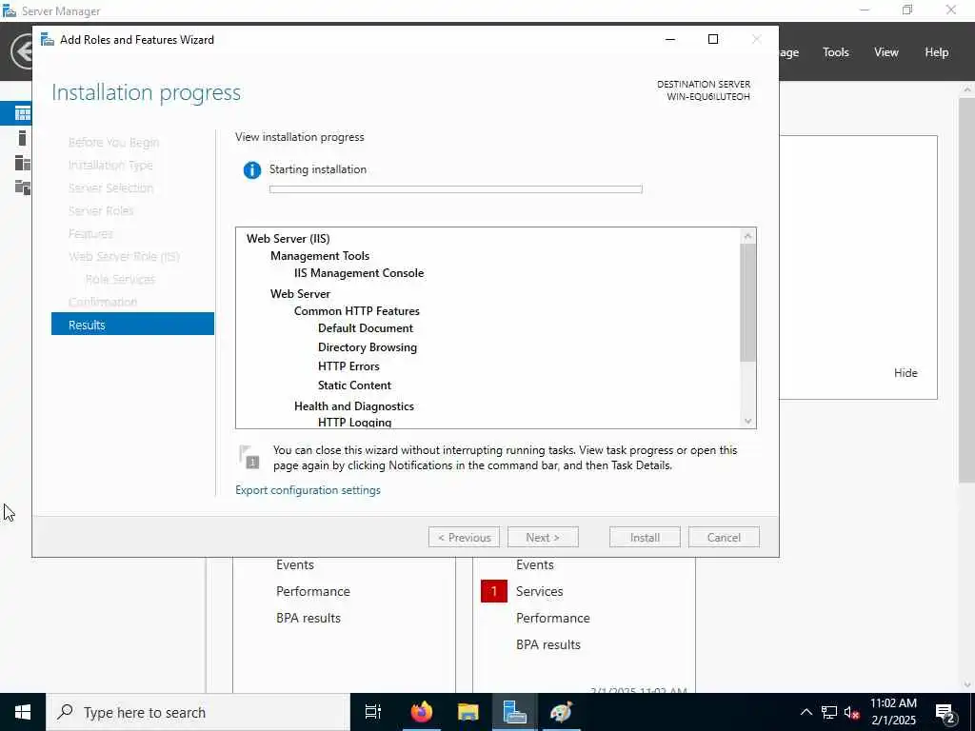Click the Features step in wizard sidebar
The image size is (975, 731).
(90, 234)
